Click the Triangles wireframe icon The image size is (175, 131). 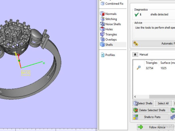[102, 34]
